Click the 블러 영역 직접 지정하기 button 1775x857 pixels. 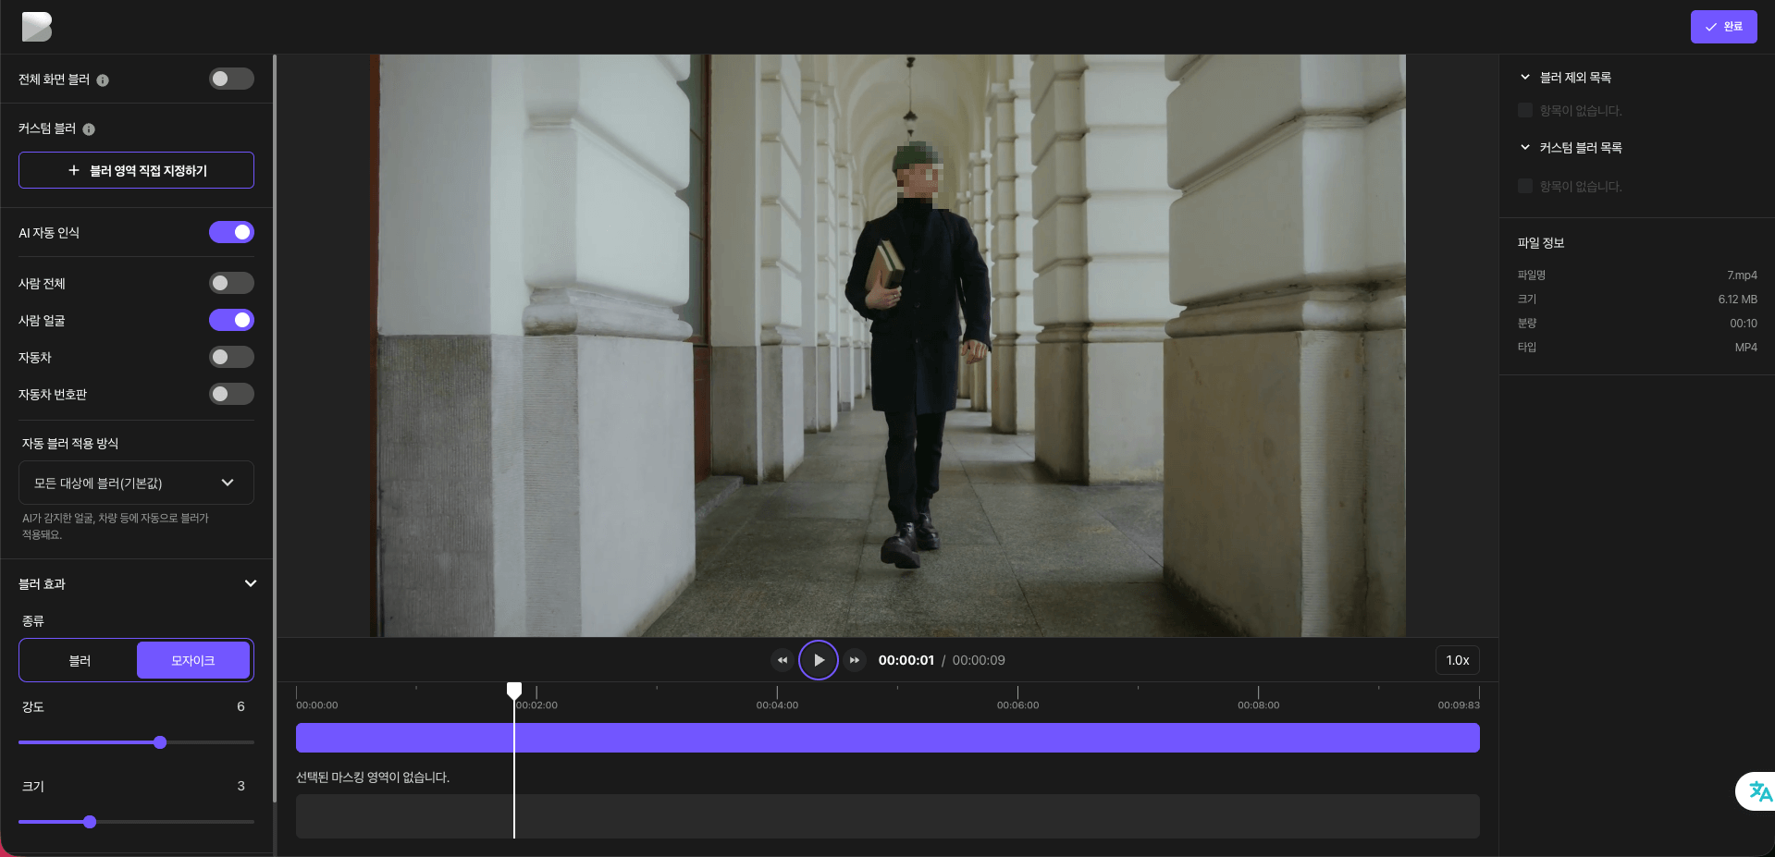136,170
